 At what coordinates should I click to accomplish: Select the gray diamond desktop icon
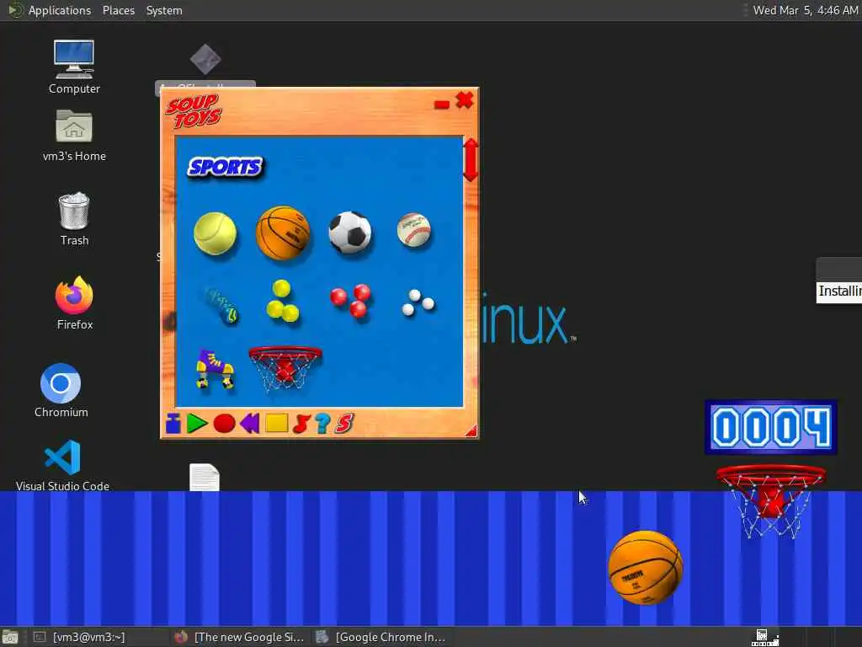[x=205, y=59]
